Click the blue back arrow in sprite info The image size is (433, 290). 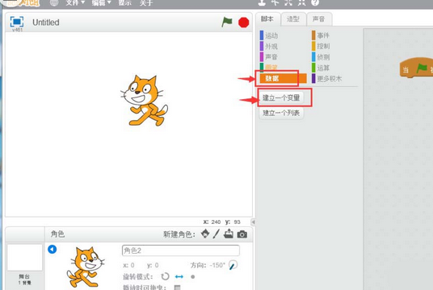coord(53,249)
